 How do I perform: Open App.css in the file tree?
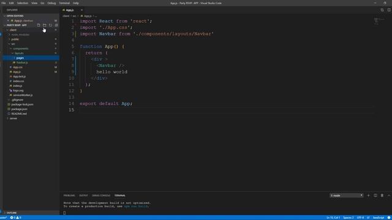[x=18, y=67]
